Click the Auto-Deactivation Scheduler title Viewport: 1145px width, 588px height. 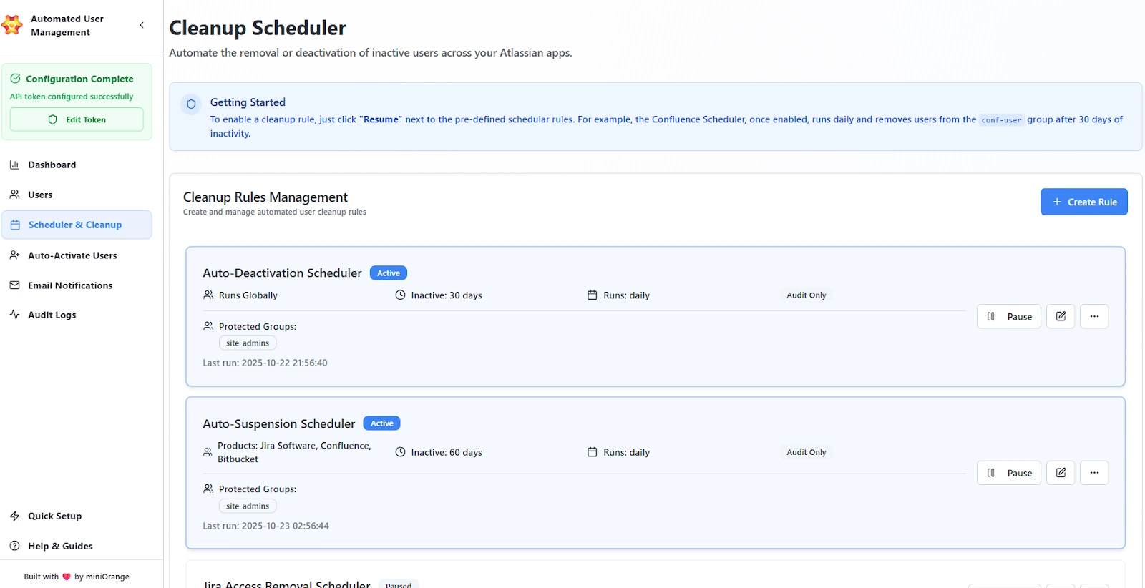(x=282, y=273)
